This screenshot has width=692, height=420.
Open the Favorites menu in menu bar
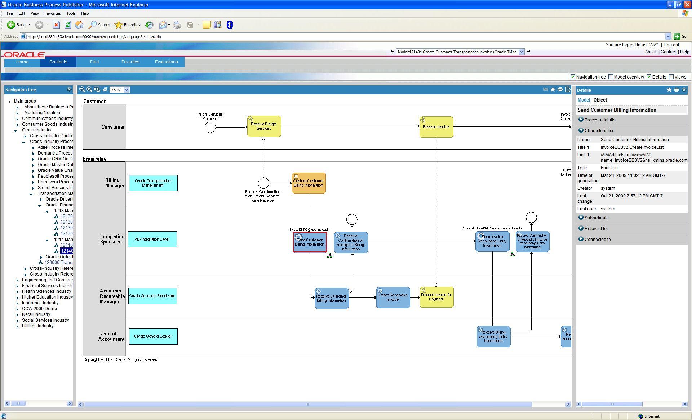52,13
